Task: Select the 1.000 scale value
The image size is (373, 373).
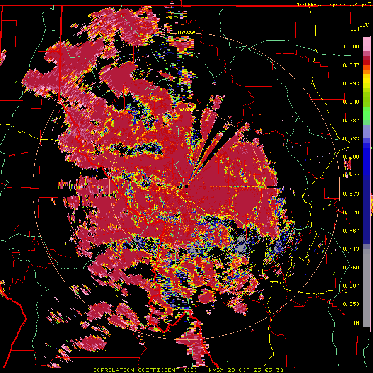Action: pos(351,46)
